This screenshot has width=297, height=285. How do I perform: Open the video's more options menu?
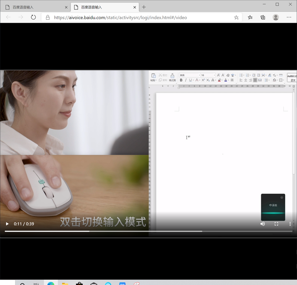(x=290, y=224)
